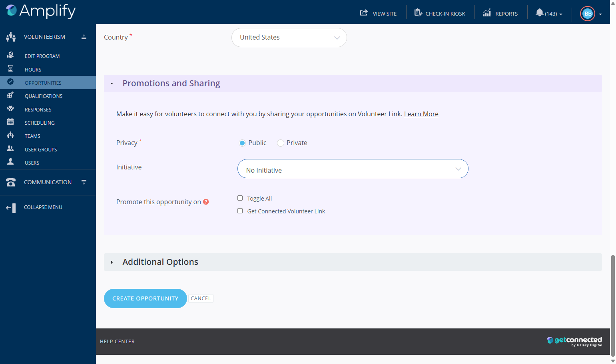Check the Toggle All checkbox
Screen dimensions: 616x364
coord(240,198)
